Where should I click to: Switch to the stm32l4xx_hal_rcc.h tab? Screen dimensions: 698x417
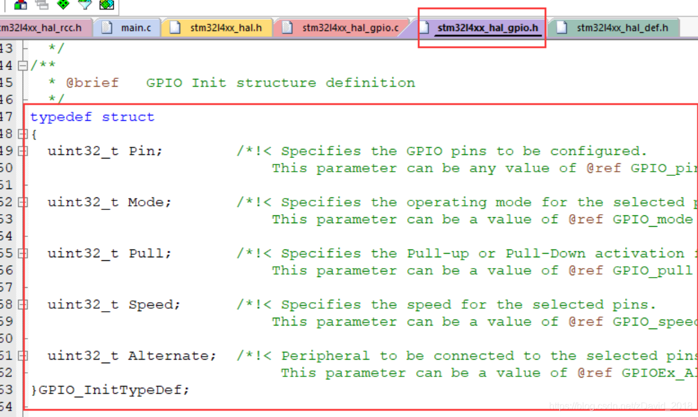[44, 28]
